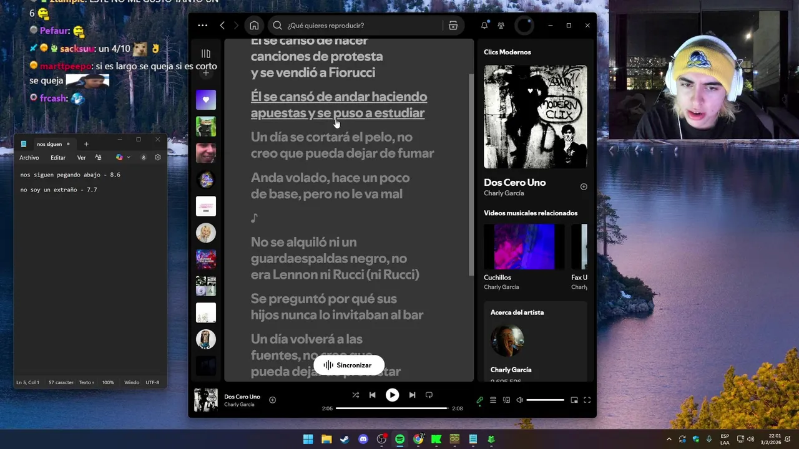Toggle the lyrics view microphone icon

(479, 400)
